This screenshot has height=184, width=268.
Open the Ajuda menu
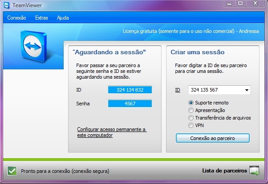point(63,18)
